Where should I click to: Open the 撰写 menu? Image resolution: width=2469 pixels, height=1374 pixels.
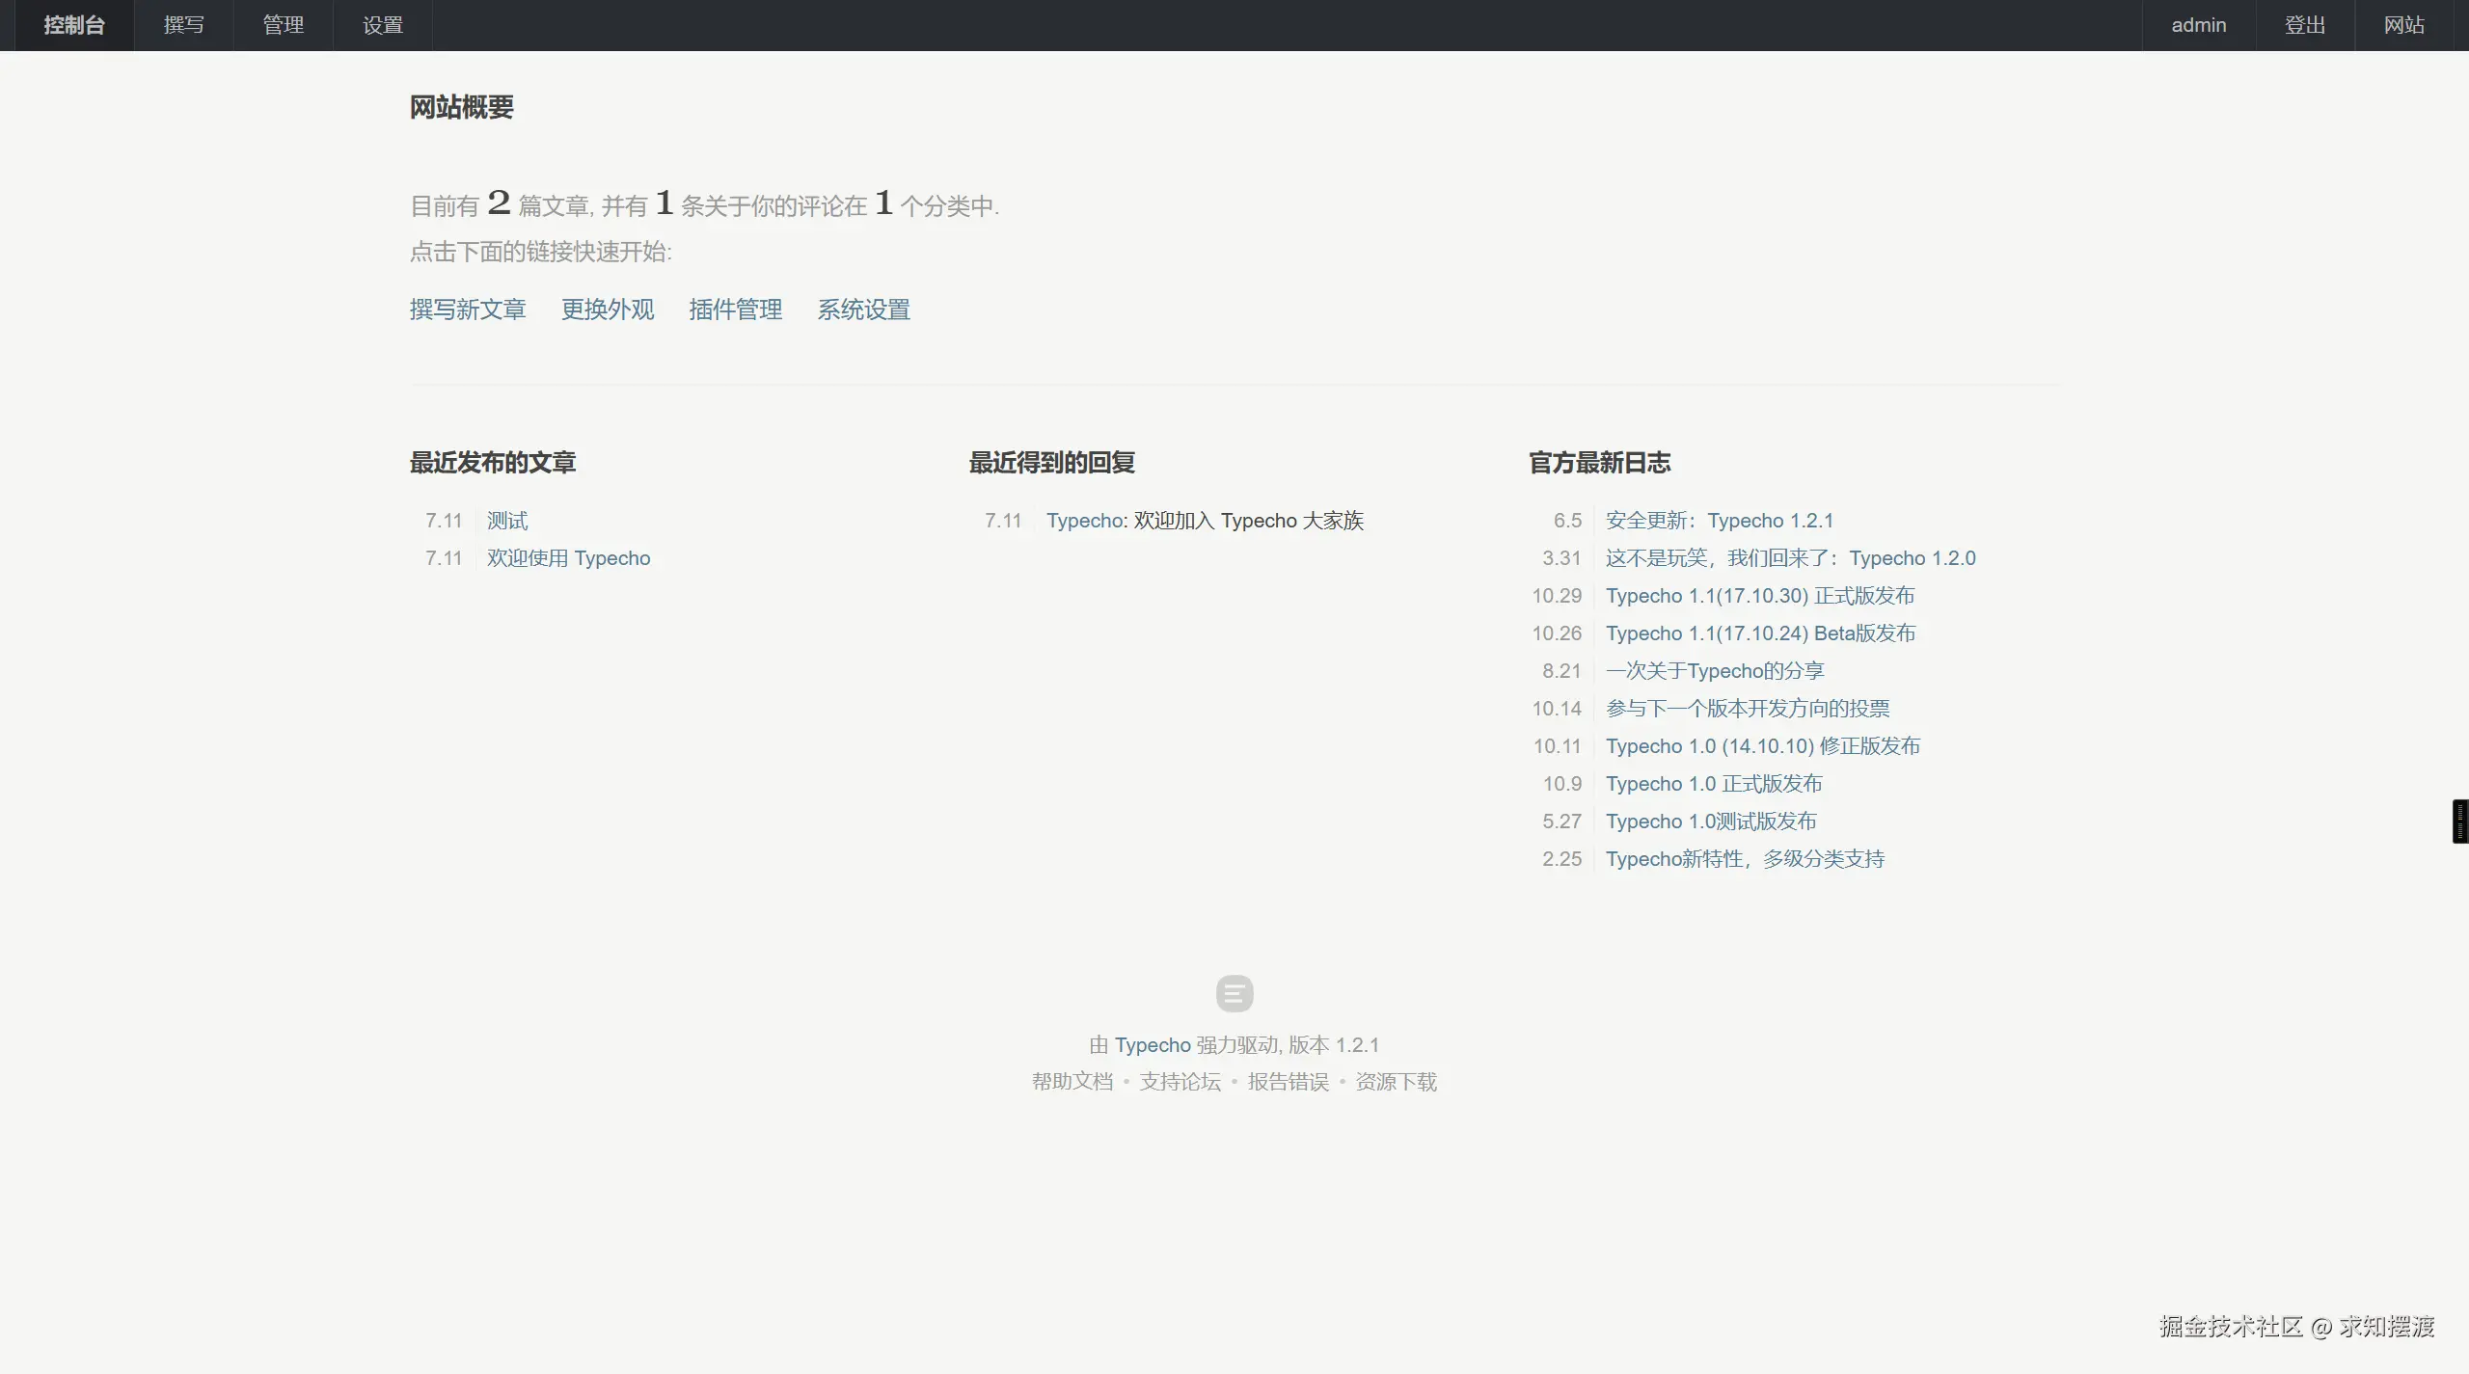(183, 25)
